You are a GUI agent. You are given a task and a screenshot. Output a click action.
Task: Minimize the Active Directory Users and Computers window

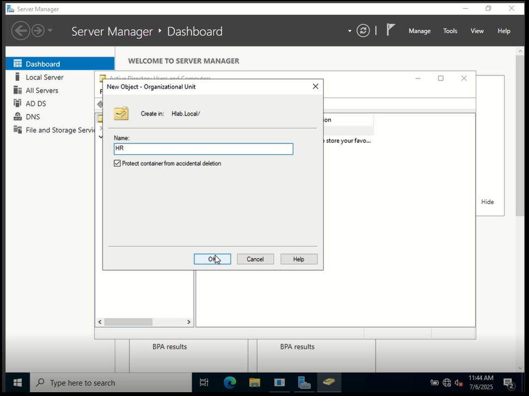[418, 78]
